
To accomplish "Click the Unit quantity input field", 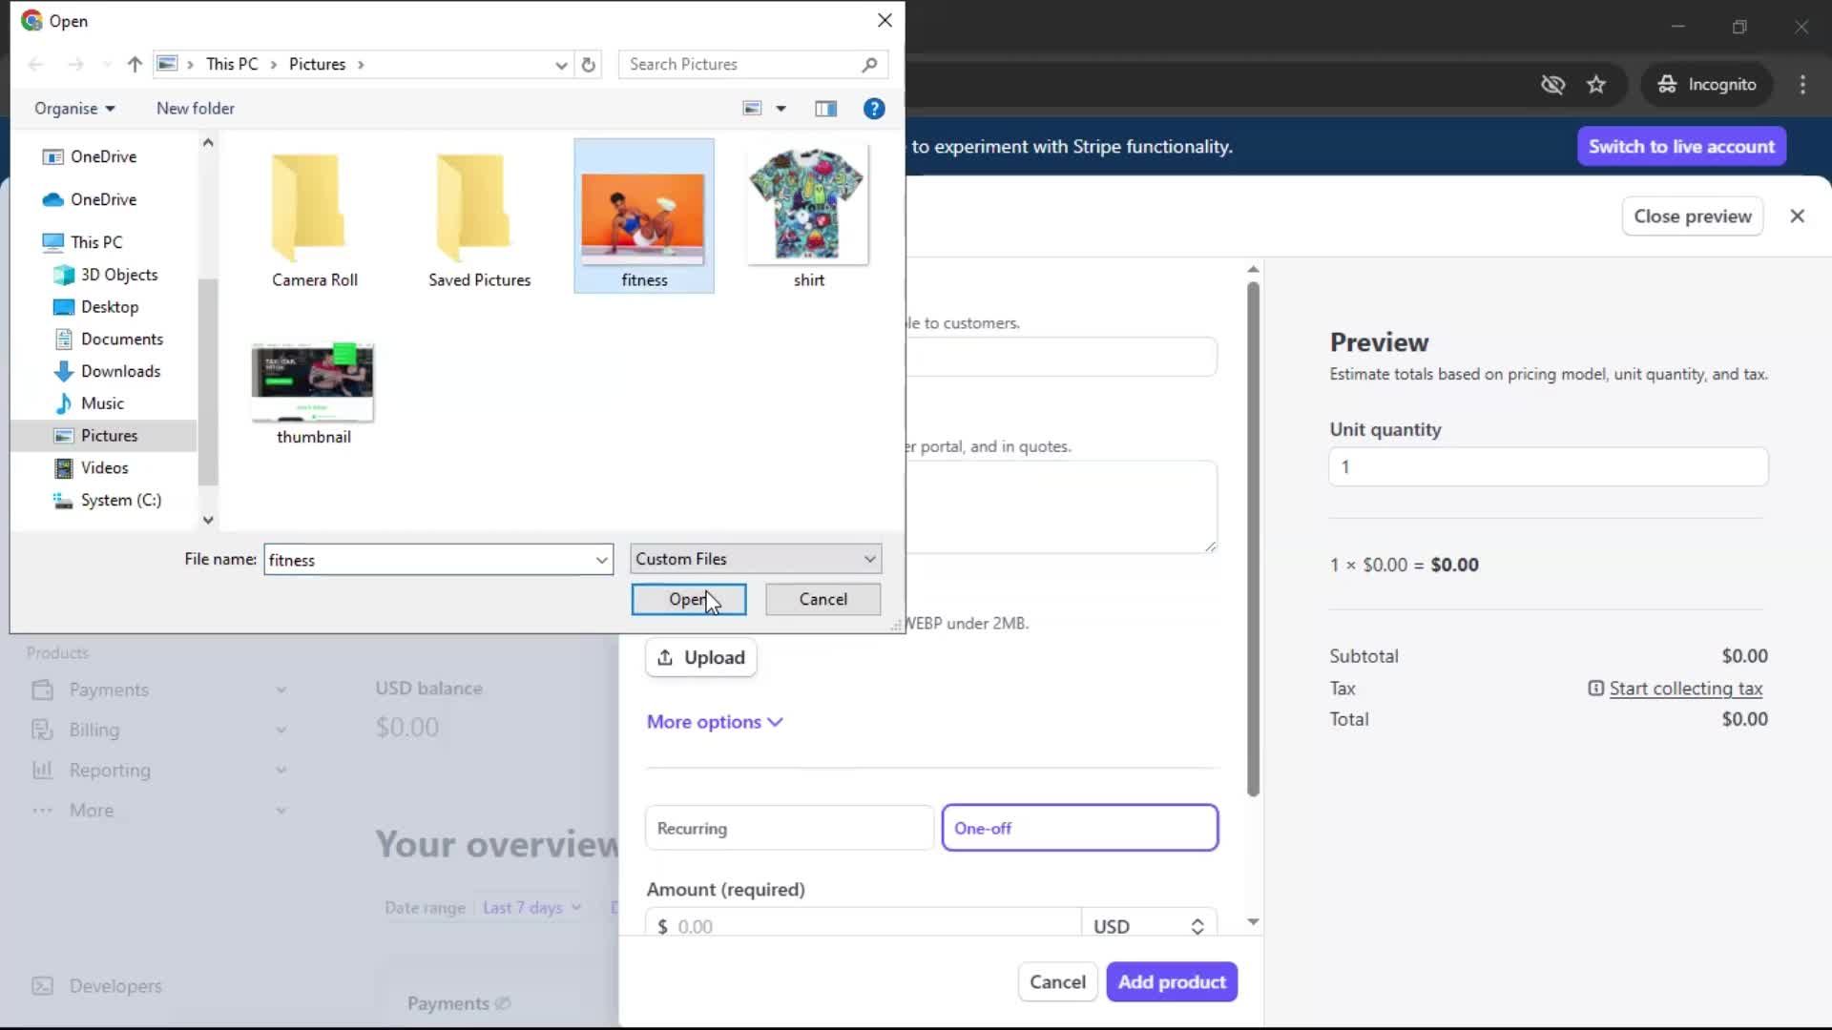I will [x=1548, y=467].
